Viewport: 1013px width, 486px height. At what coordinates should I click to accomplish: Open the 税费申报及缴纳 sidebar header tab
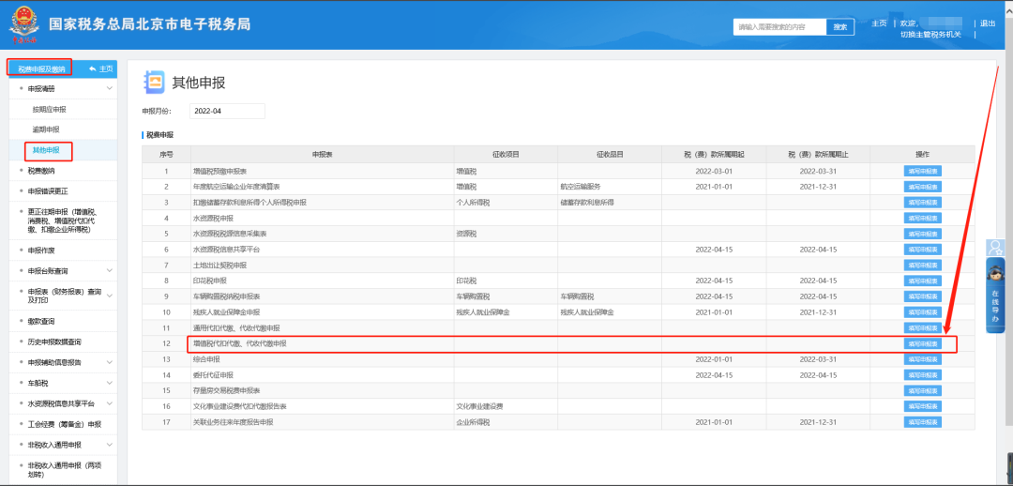click(41, 68)
